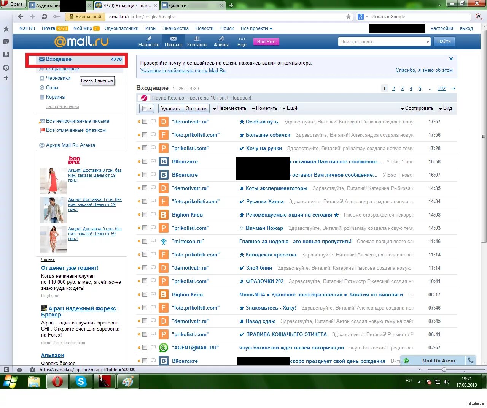Screen dimensions: 487x408
Task: Check the box for Biglion Киев 08:17 message
Action: click(145, 294)
